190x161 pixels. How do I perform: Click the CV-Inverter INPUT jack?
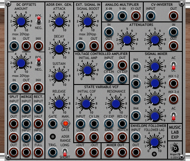(150, 16)
